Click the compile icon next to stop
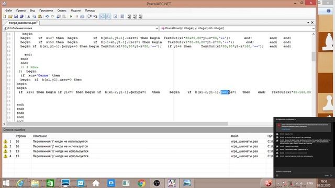This screenshot has width=335, height=188. (82, 16)
